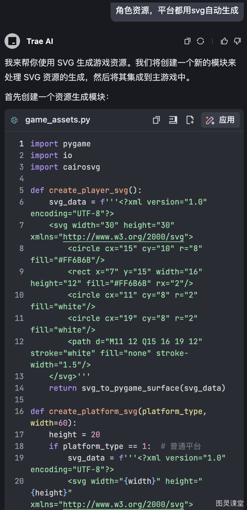247x510 pixels.
Task: Click the create_platform_svg function name
Action: 93,411
